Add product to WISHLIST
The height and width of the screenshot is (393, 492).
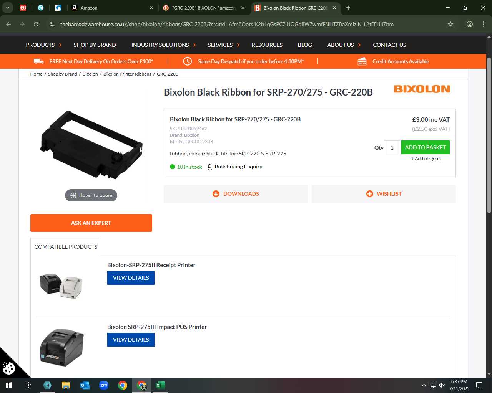point(384,194)
